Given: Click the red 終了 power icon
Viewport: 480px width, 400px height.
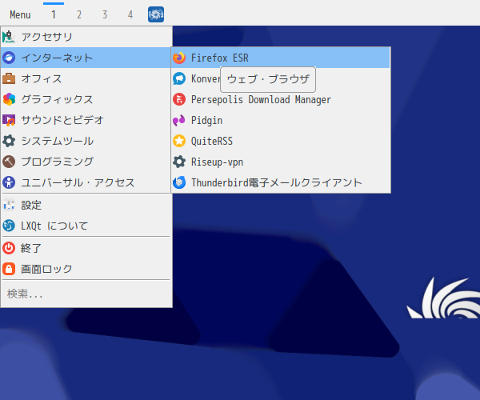Looking at the screenshot, I should coord(9,248).
